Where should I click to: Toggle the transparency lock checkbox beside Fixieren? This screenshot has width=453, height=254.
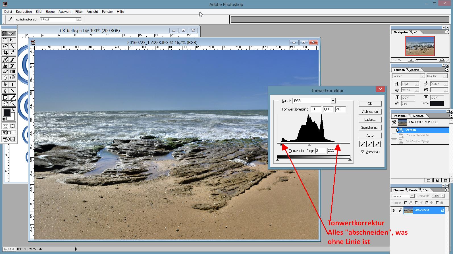tap(406, 203)
